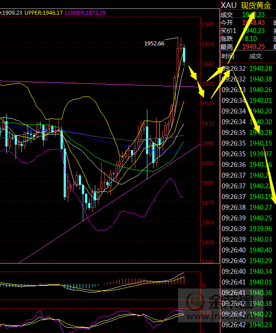Click the tick price 1940.36
This screenshot has height=333, width=276.
tap(261, 292)
